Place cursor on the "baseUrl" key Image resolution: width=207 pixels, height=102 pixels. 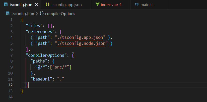click(x=40, y=79)
